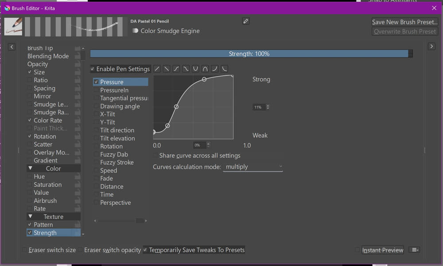
Task: Click the pencil icon to rename the brush
Action: 246,21
